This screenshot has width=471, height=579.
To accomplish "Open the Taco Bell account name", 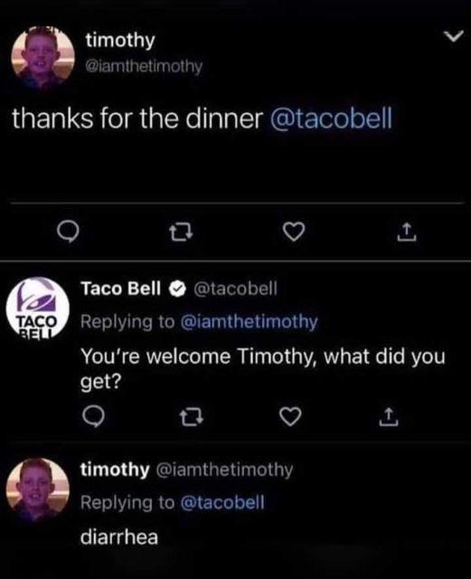I will point(121,289).
